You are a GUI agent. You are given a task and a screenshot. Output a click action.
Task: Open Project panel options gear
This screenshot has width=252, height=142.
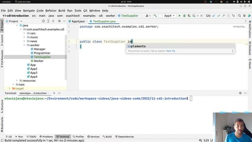click(59, 21)
